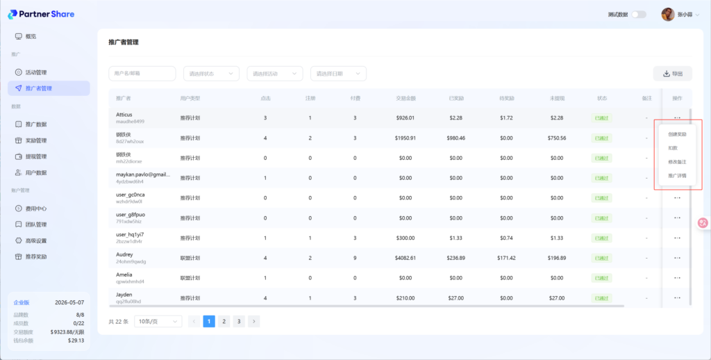Focus the 用户名/邮箱 search field
Image resolution: width=711 pixels, height=360 pixels.
[x=142, y=74]
